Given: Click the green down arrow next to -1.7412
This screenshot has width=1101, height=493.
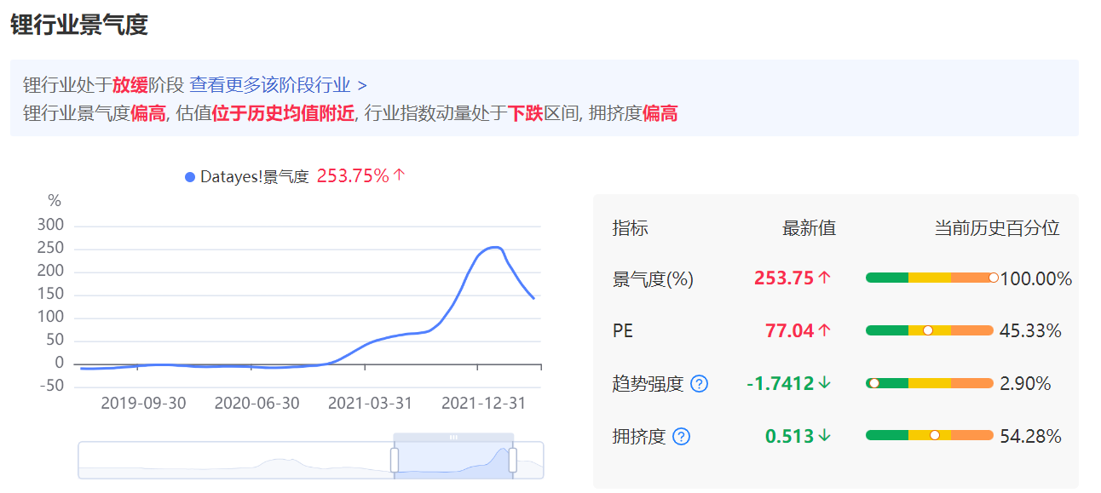Looking at the screenshot, I should [x=824, y=384].
